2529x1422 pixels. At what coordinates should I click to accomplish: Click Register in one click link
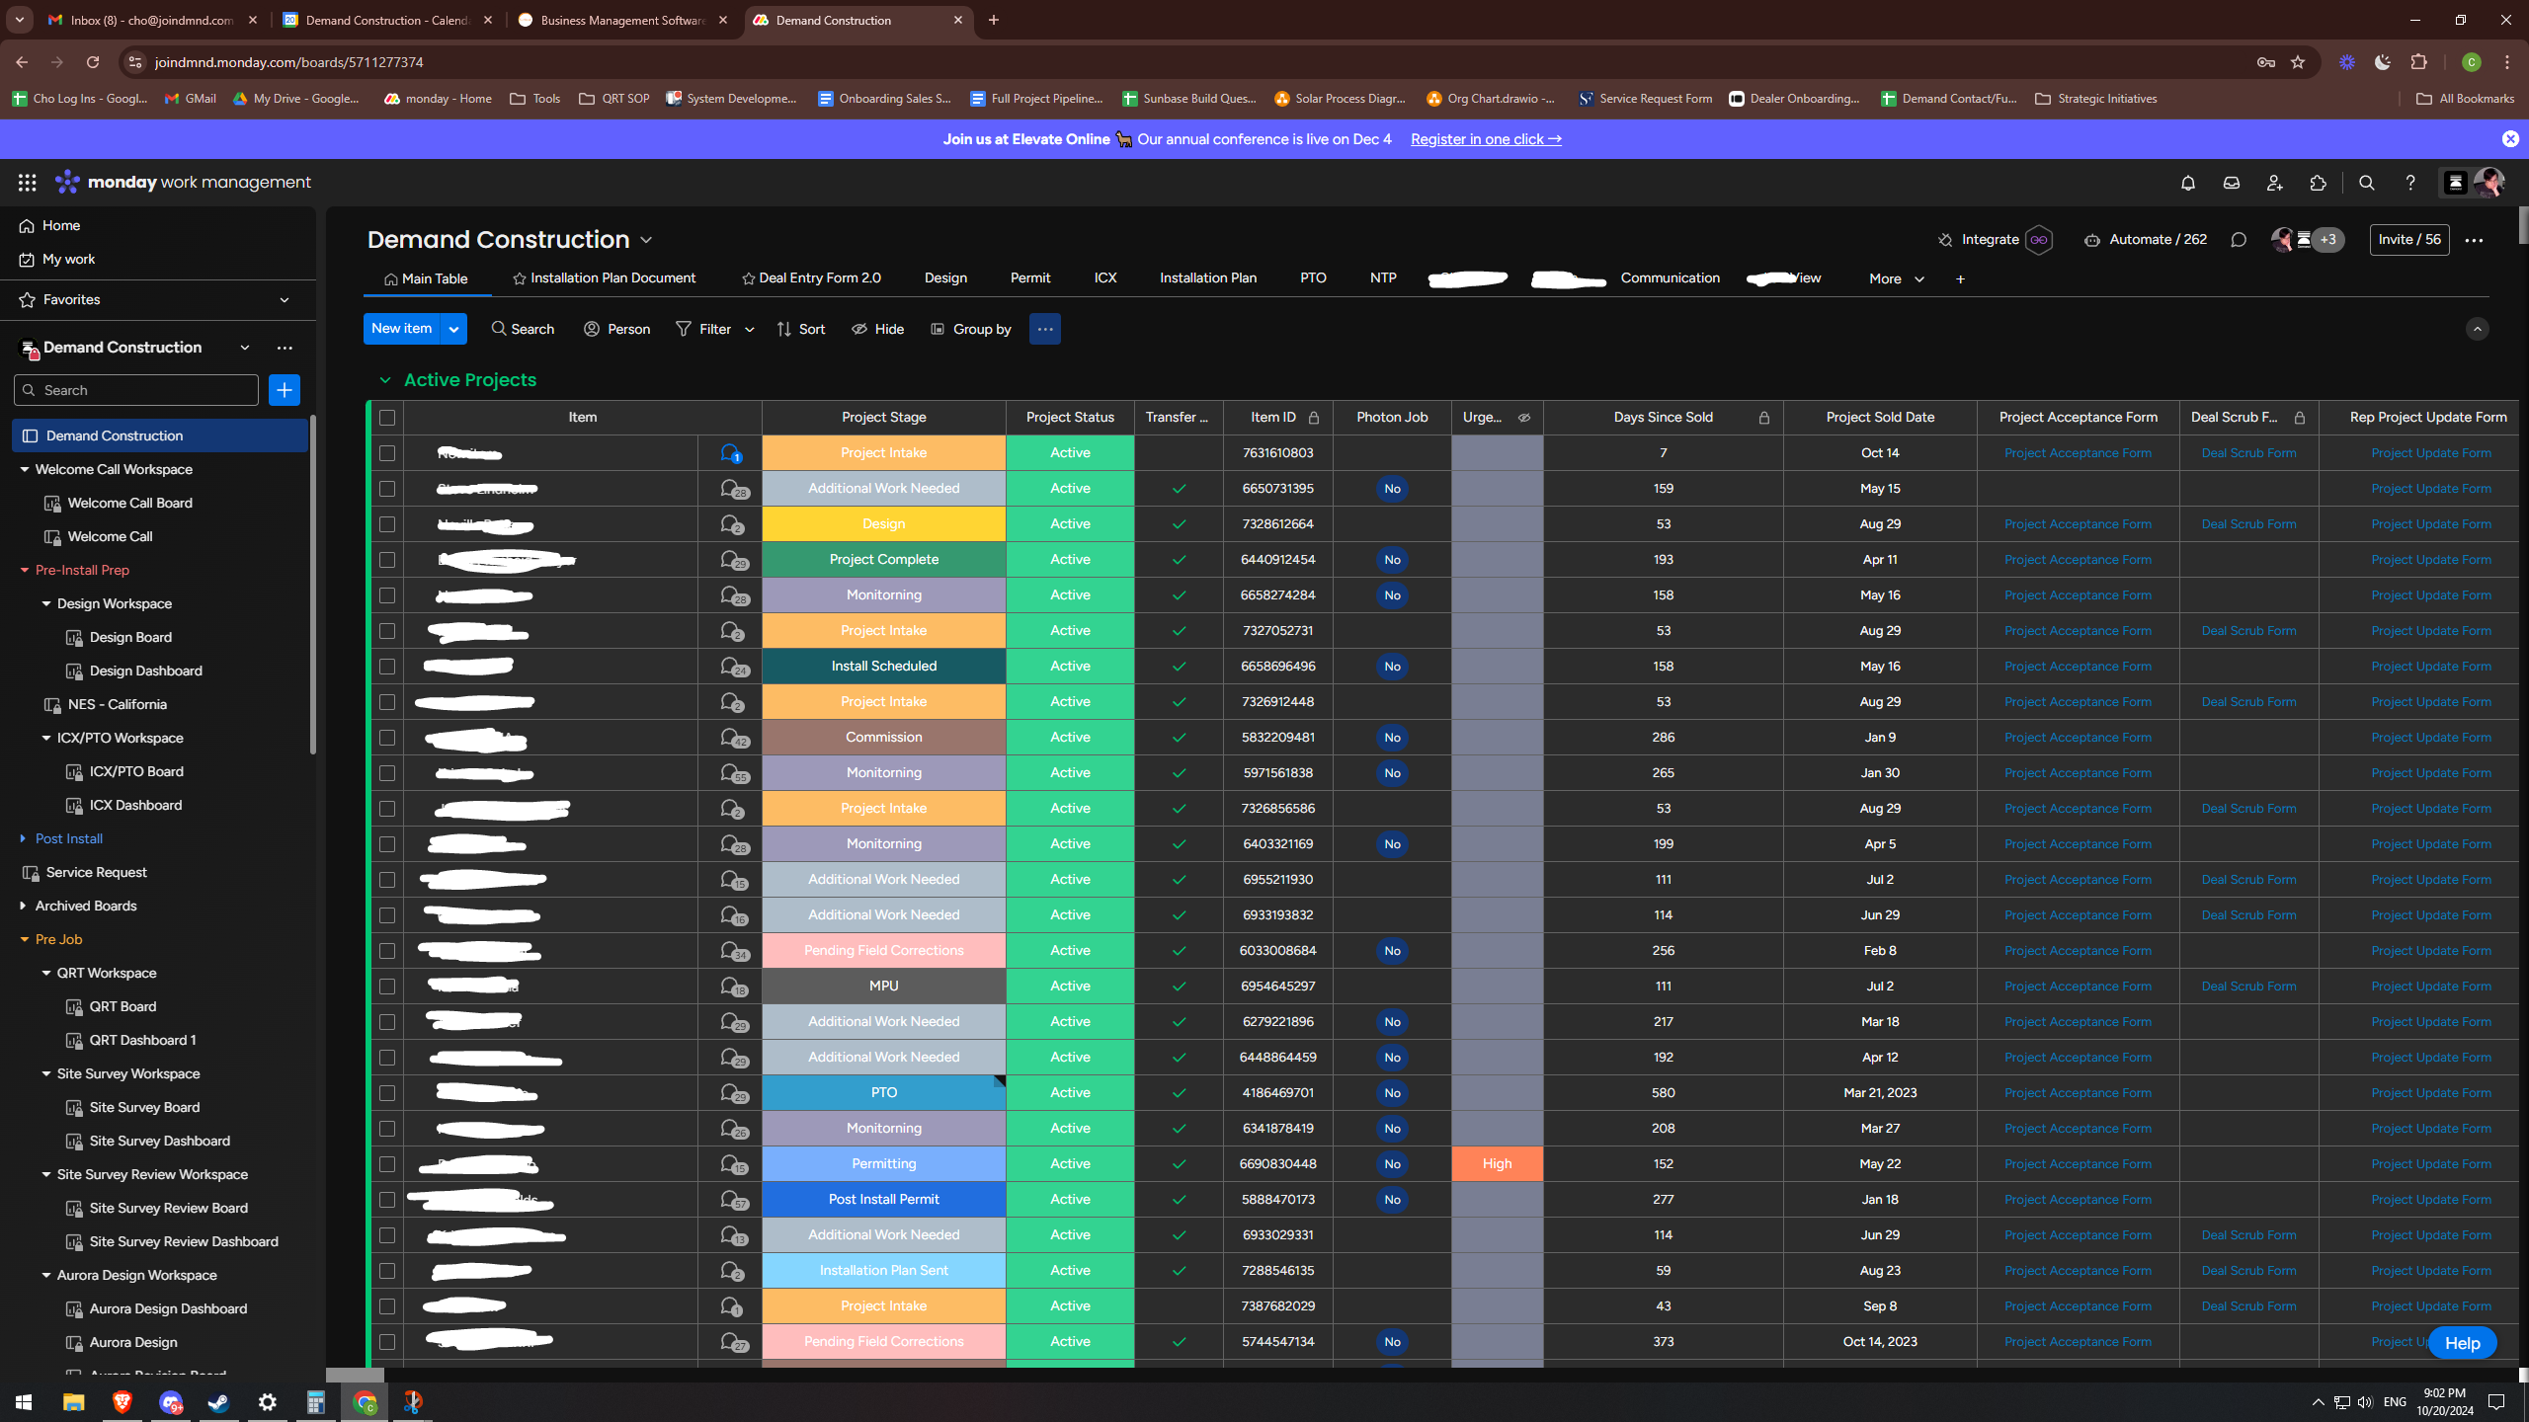tap(1485, 139)
